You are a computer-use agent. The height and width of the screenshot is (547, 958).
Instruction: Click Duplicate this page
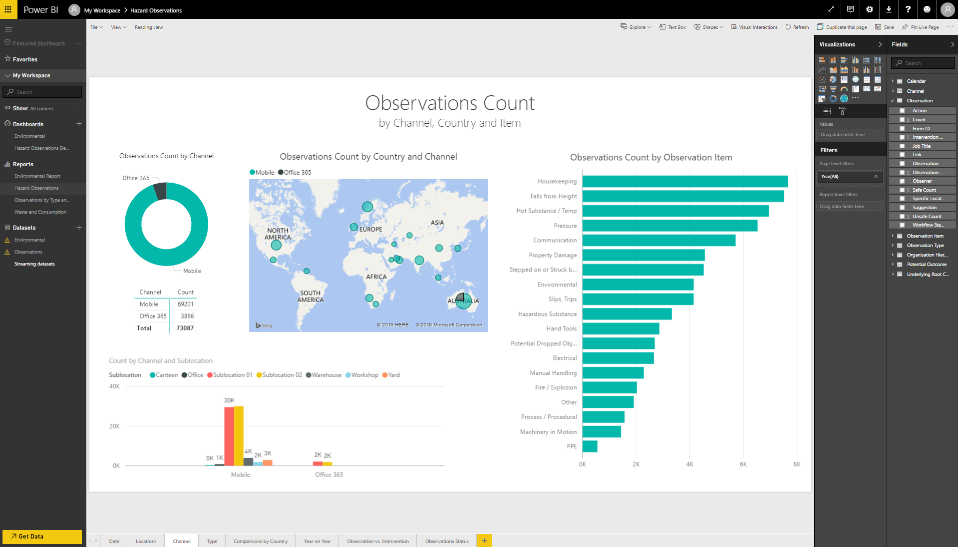[842, 27]
